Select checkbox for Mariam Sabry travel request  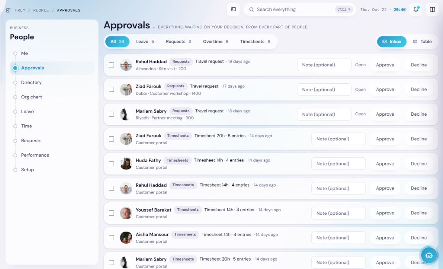[x=111, y=114]
